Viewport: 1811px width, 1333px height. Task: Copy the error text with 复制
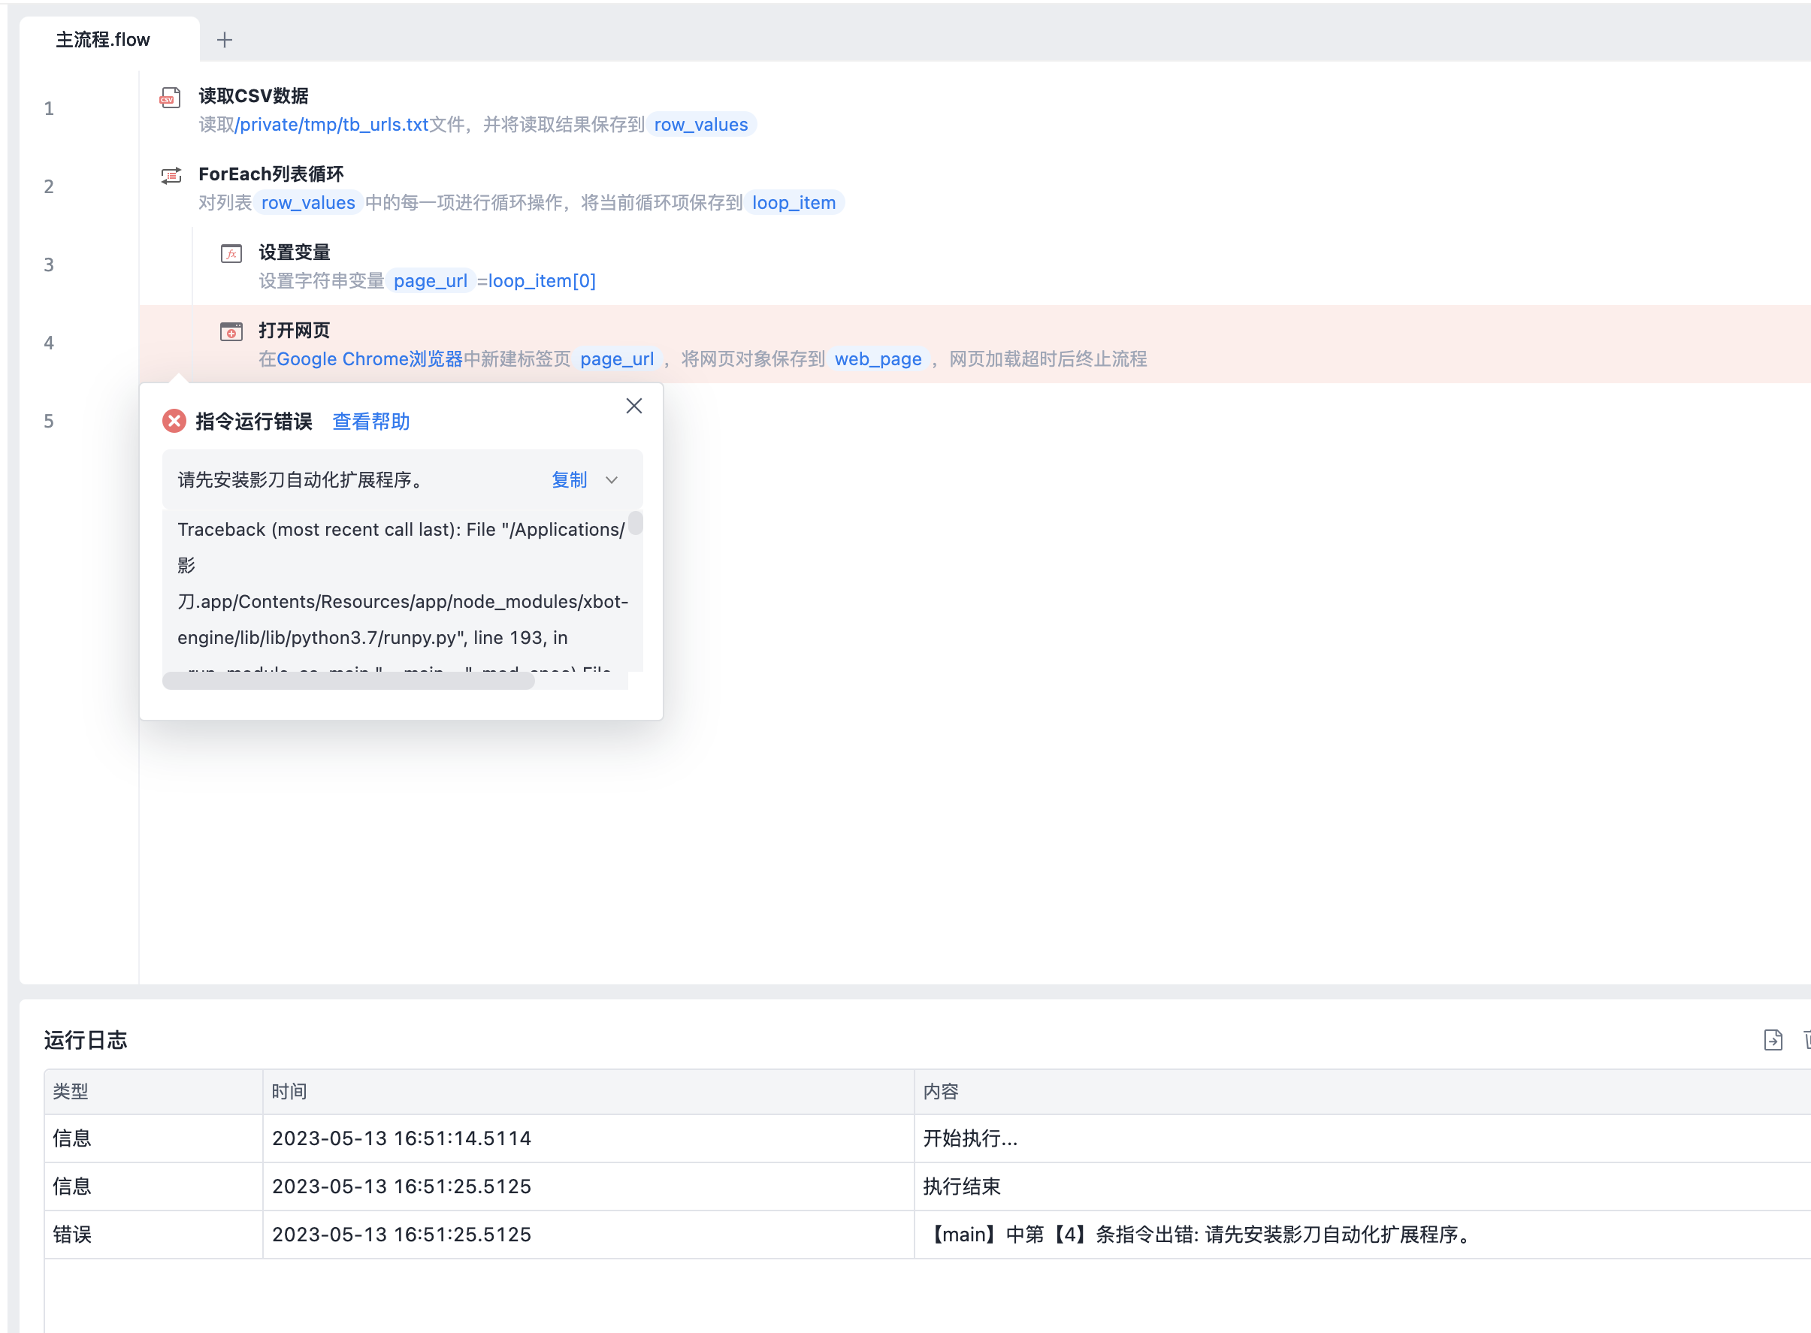[x=569, y=480]
